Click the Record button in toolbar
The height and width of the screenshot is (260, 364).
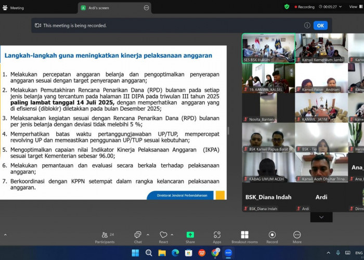[x=272, y=237]
